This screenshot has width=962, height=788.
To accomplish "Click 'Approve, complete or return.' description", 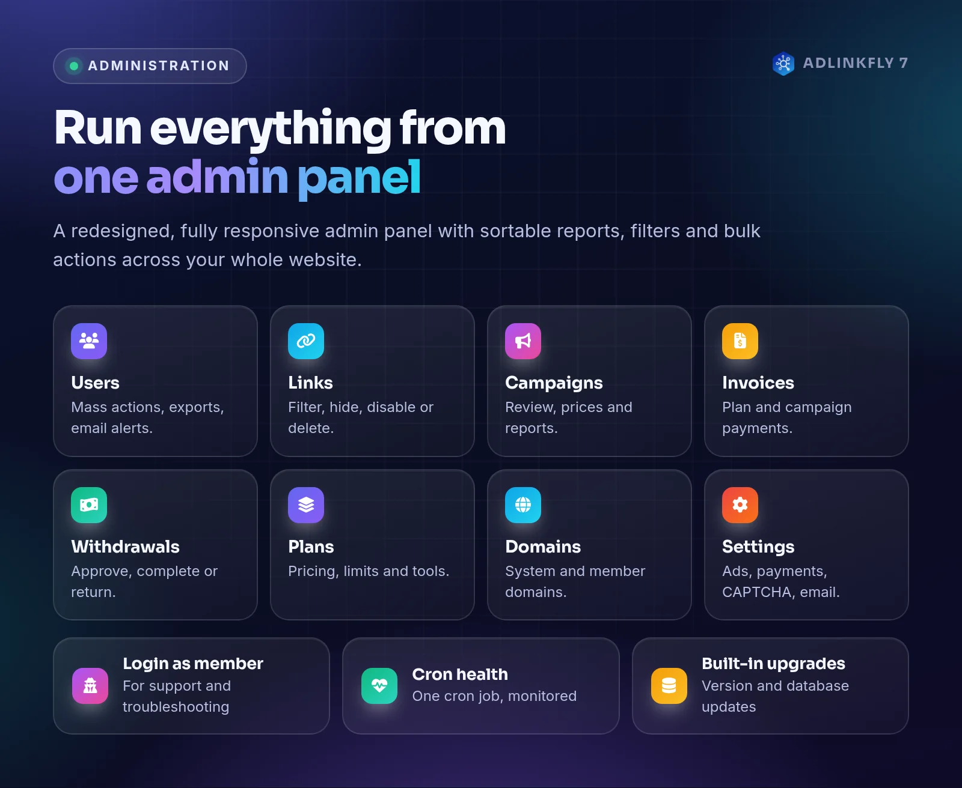I will tap(144, 581).
